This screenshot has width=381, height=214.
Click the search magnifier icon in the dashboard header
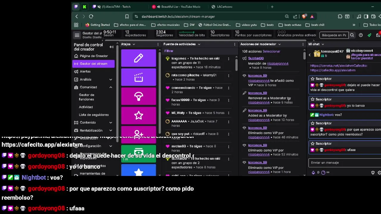(352, 35)
